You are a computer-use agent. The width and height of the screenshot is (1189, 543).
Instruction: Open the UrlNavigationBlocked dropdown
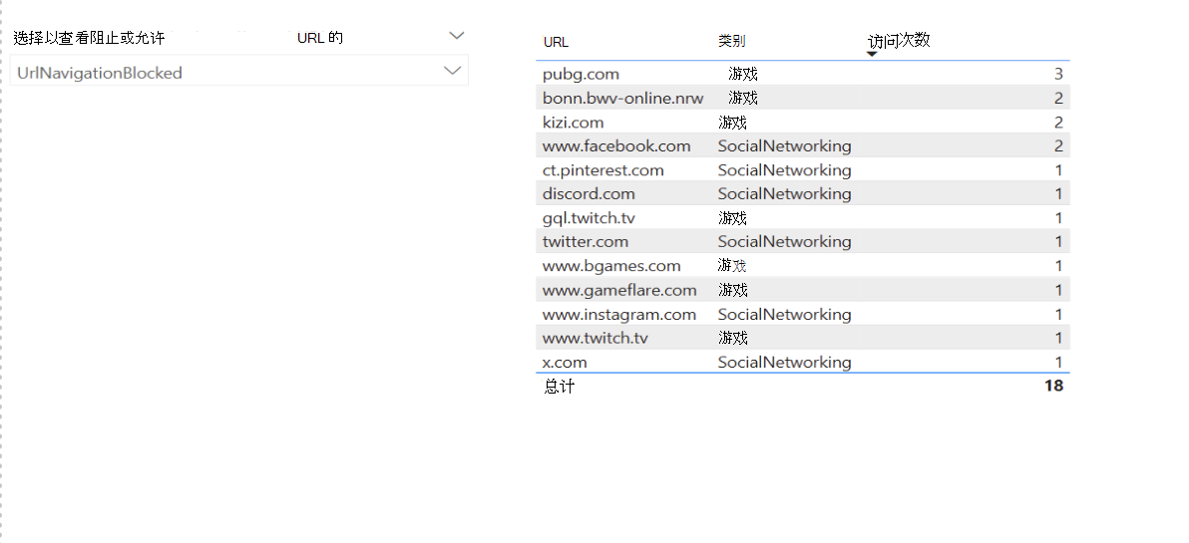tap(238, 71)
